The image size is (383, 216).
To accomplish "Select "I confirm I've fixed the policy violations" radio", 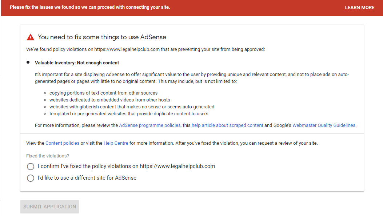I will click(x=31, y=167).
